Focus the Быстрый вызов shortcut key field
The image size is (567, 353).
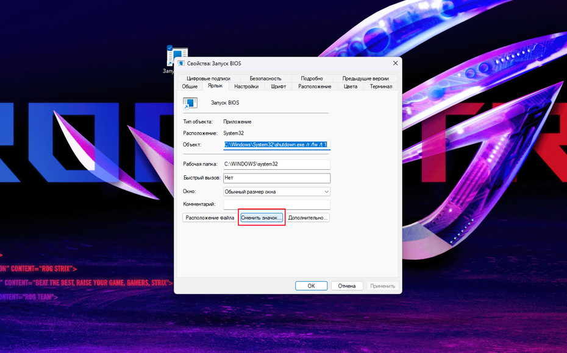(276, 178)
